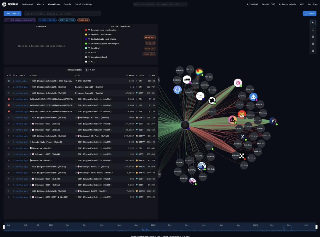320x237 pixels.
Task: Lock the graph layout
Action: (x=313, y=51)
